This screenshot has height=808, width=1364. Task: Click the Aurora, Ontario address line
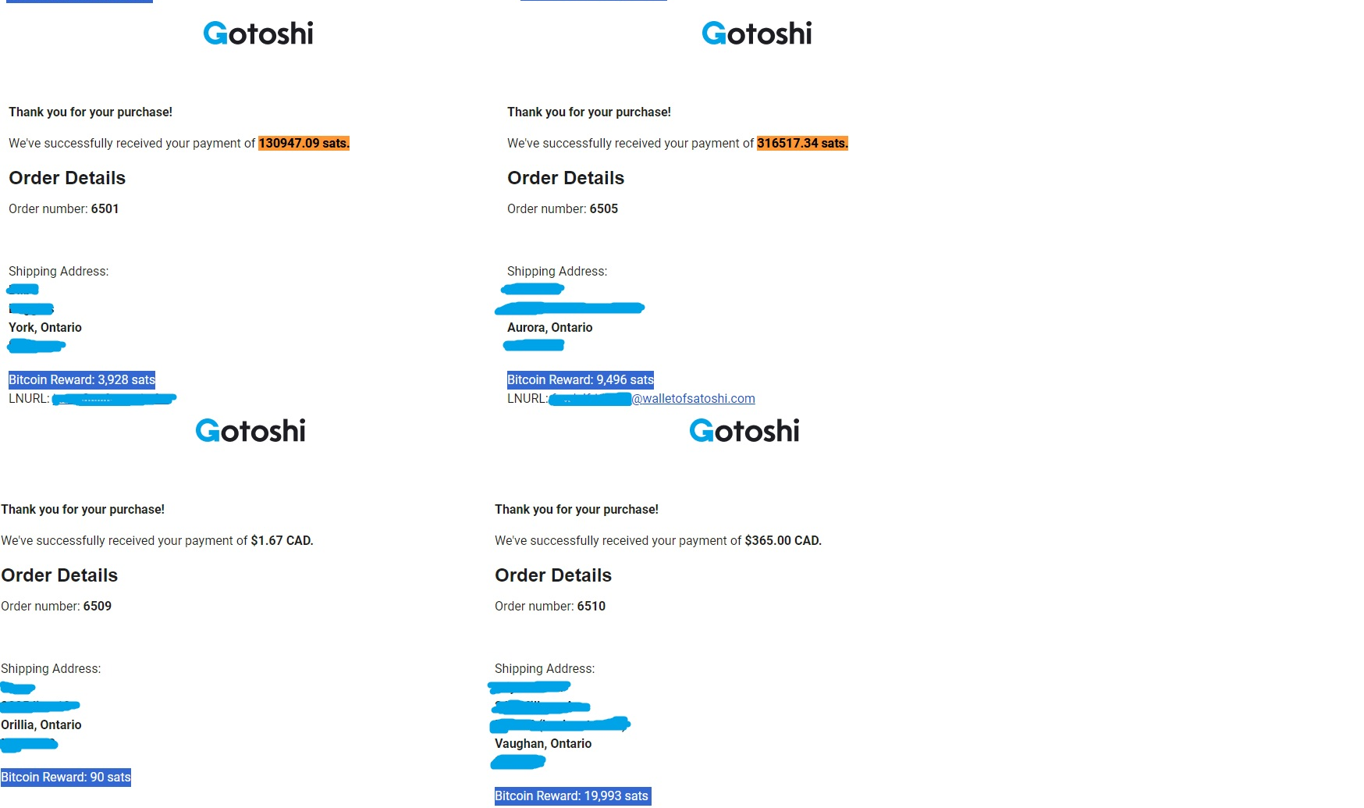549,328
